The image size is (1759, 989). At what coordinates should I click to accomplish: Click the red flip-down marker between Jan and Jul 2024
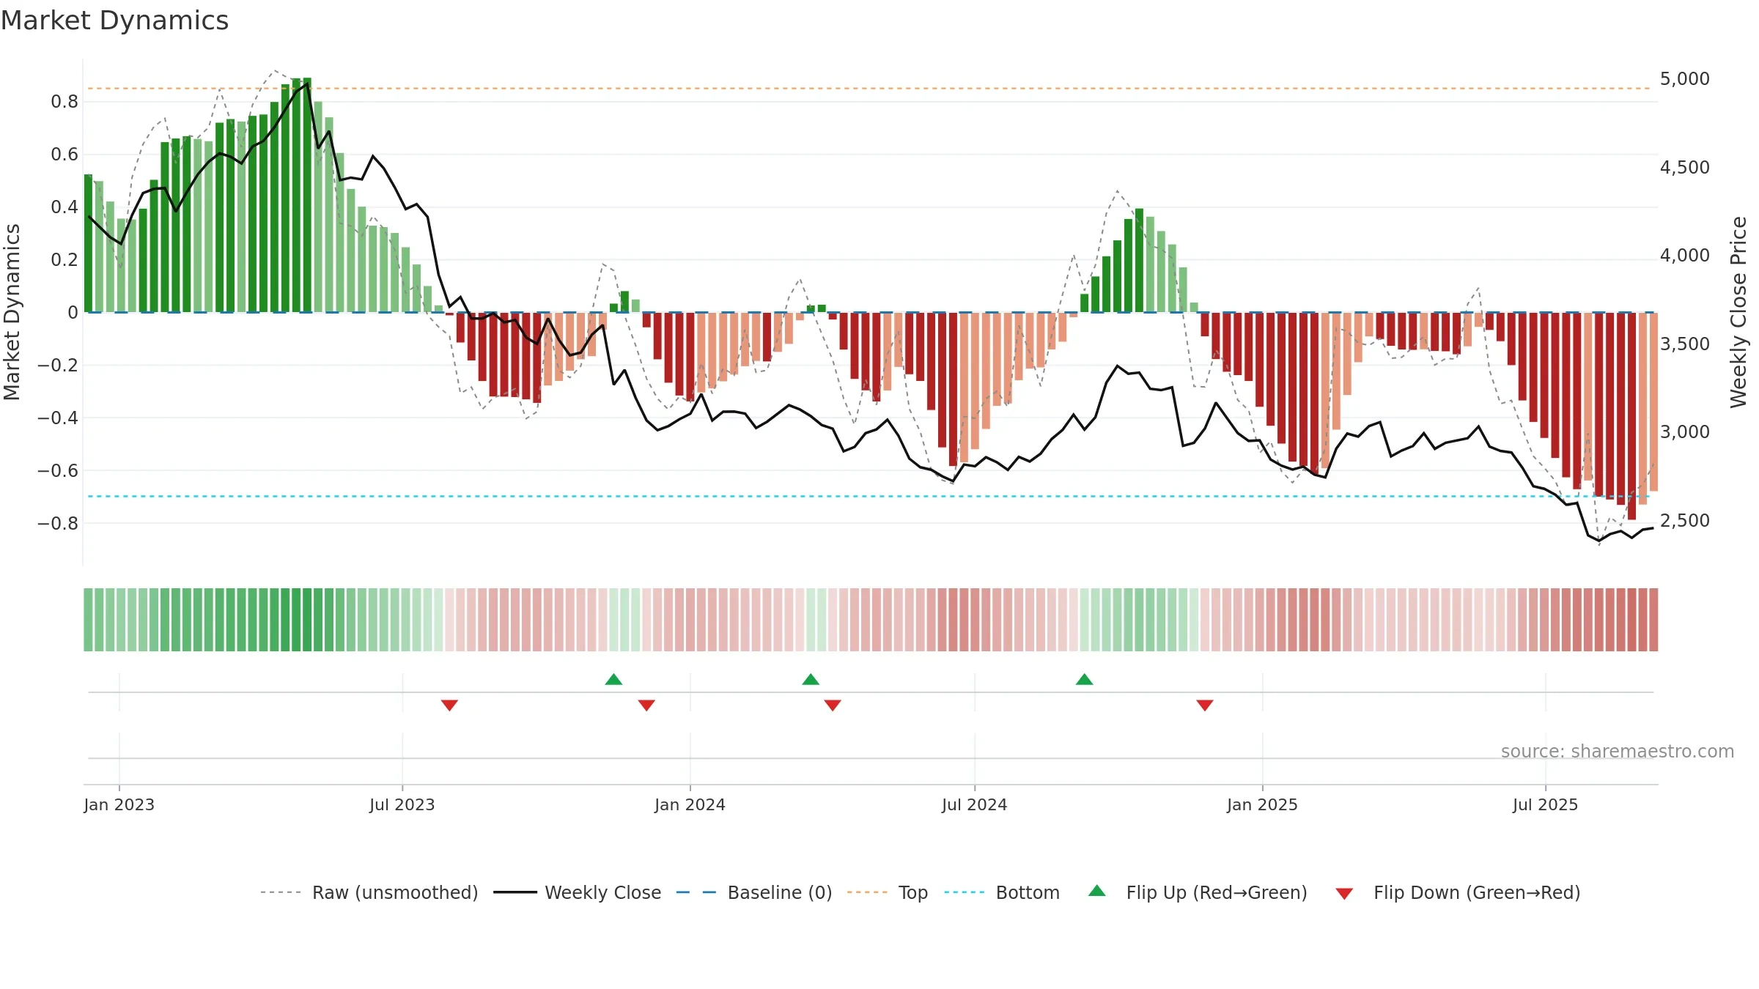pos(833,705)
